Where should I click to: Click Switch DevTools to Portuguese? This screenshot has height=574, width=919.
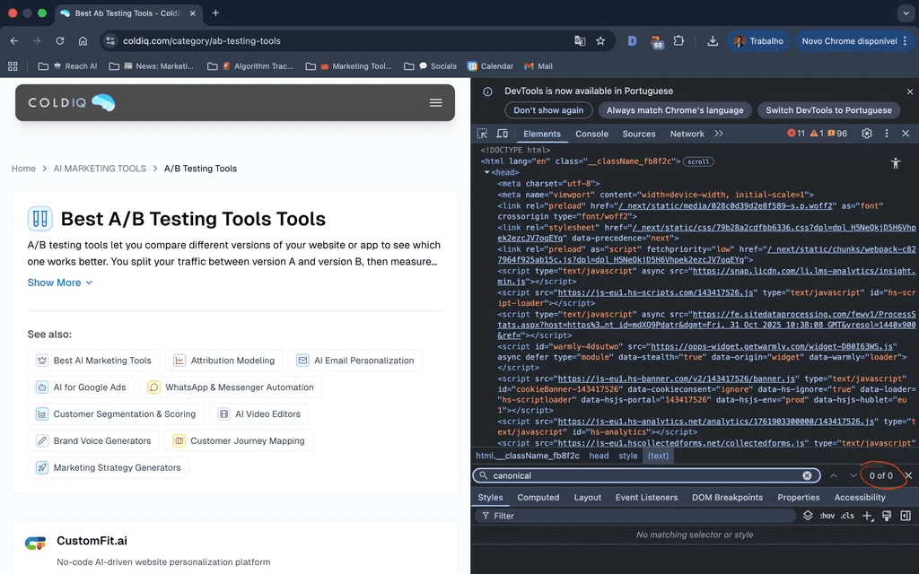(828, 110)
